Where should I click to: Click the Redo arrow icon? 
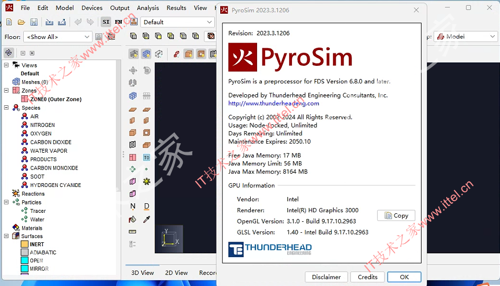click(x=90, y=22)
